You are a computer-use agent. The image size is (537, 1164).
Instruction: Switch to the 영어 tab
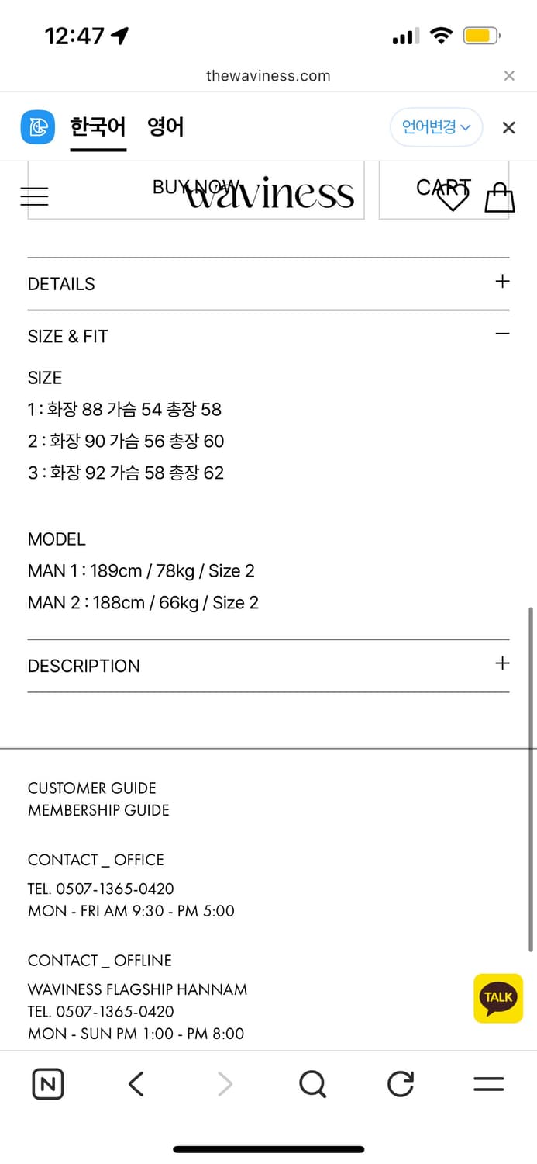(166, 127)
